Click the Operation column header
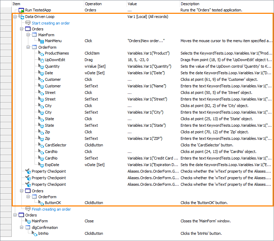The image size is (274, 241). pyautogui.click(x=93, y=4)
